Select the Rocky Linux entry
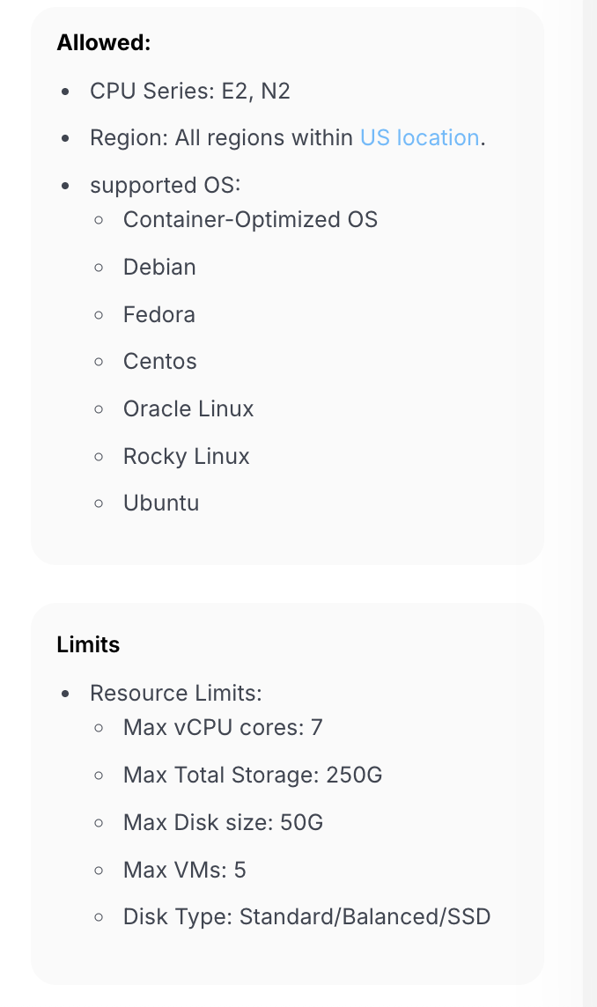 coord(187,456)
